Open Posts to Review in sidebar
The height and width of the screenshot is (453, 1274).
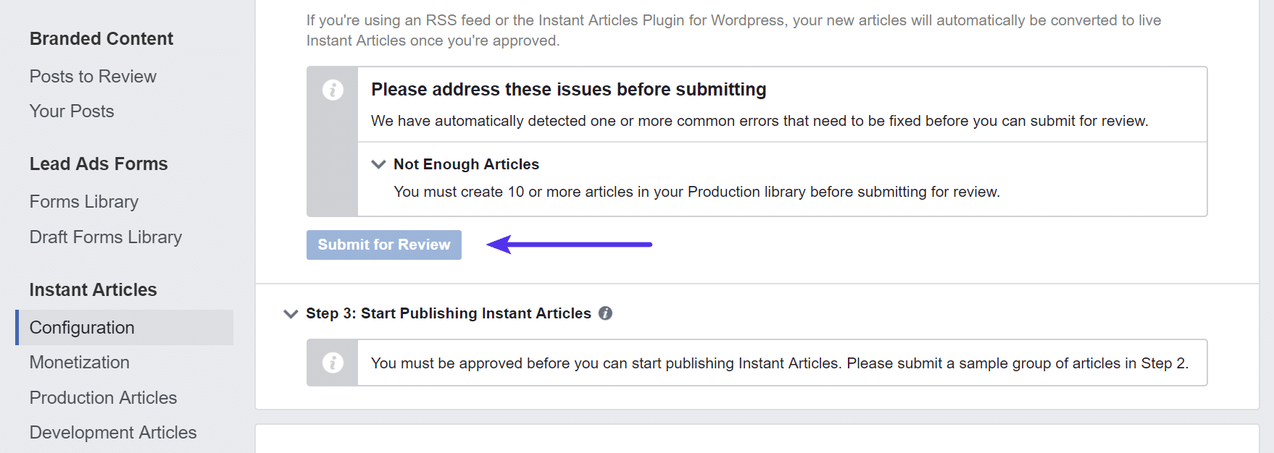93,77
